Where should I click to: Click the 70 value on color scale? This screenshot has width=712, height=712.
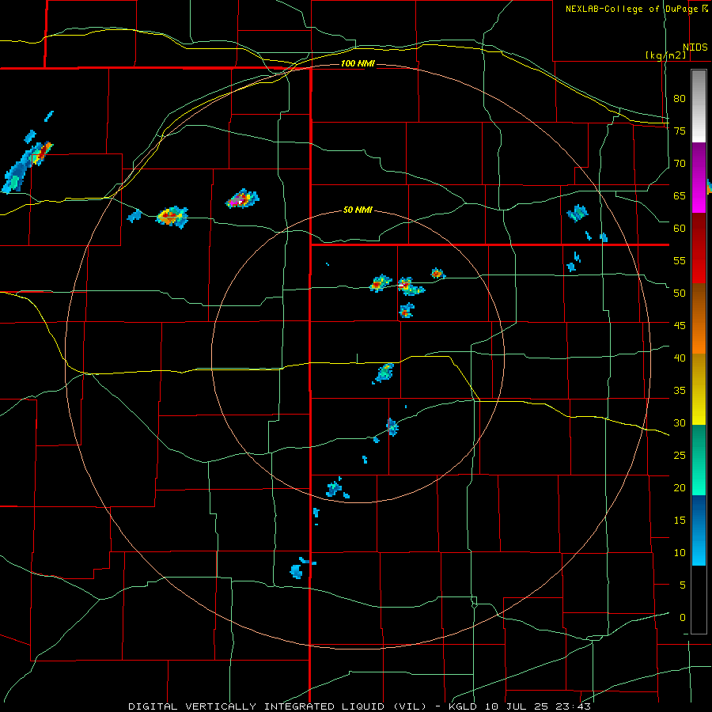[680, 164]
